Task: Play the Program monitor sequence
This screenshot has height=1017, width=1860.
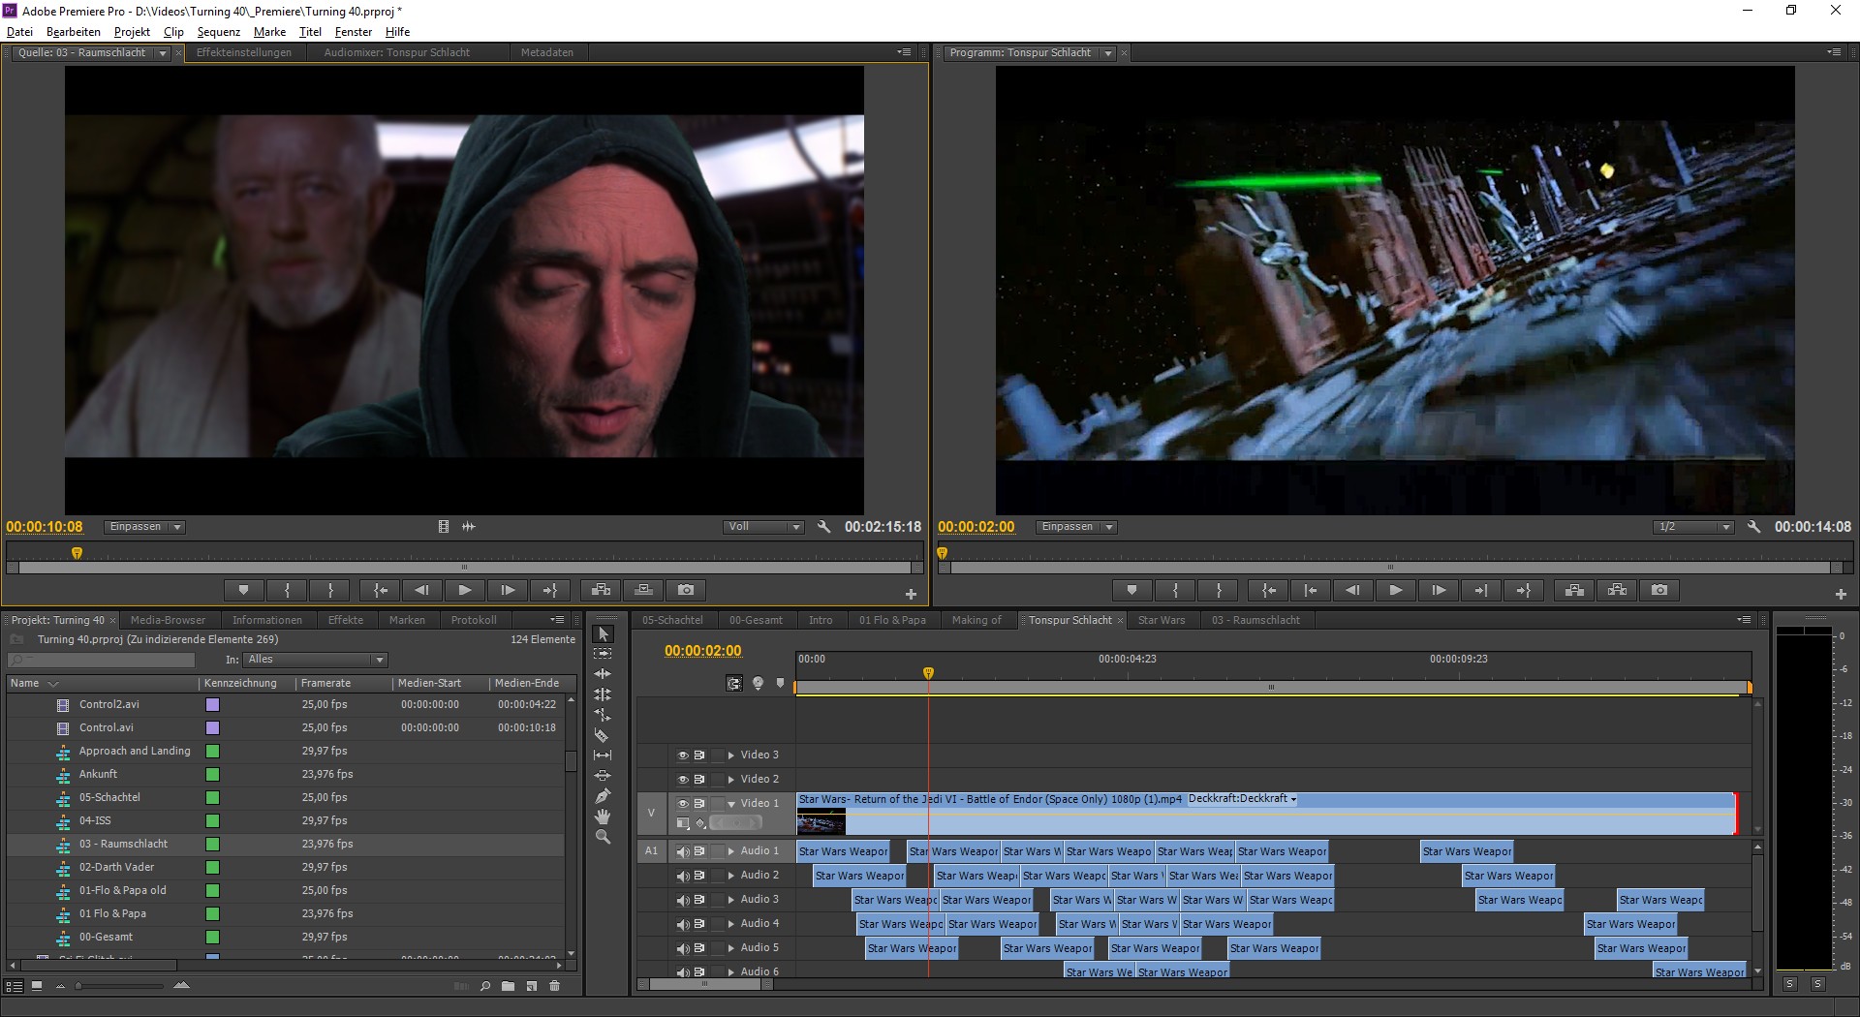Action: click(x=1395, y=590)
